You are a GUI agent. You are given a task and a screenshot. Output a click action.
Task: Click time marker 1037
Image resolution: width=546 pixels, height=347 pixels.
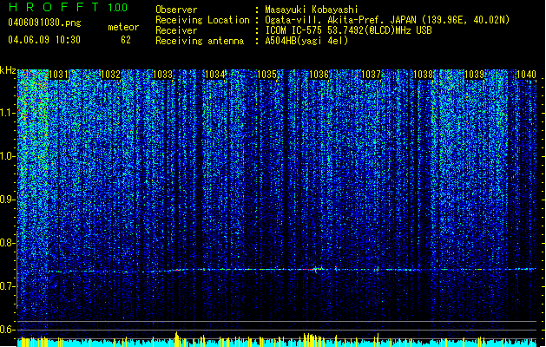pos(371,75)
